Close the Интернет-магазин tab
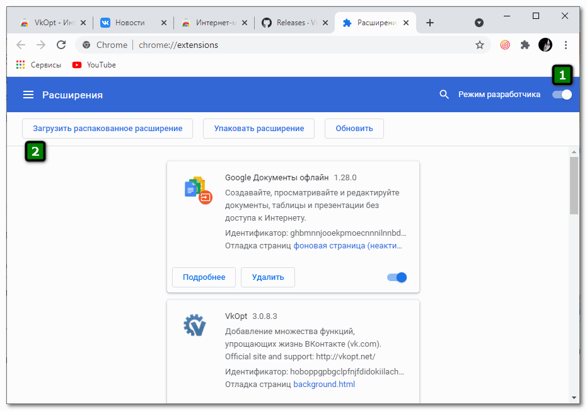Viewport: 587px width, 411px height. point(245,23)
